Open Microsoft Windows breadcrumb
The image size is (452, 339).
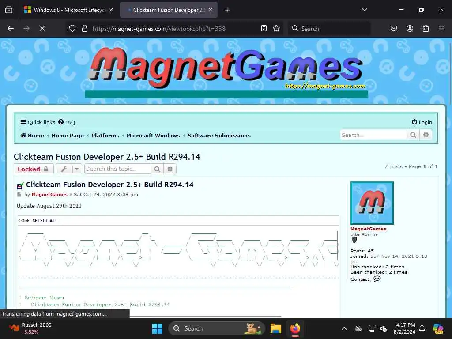click(153, 136)
